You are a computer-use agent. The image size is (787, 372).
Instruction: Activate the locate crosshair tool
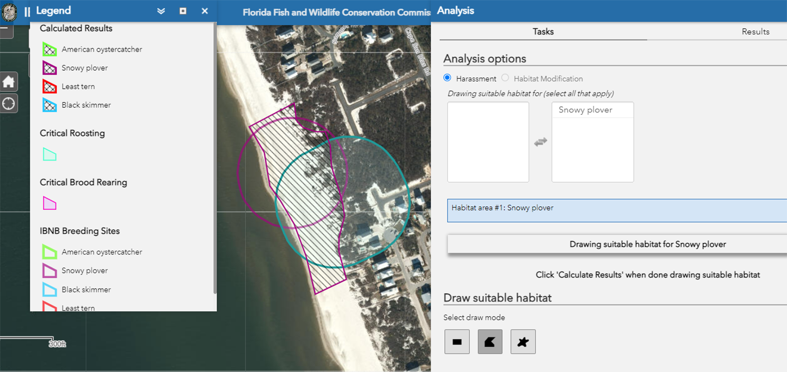(9, 103)
